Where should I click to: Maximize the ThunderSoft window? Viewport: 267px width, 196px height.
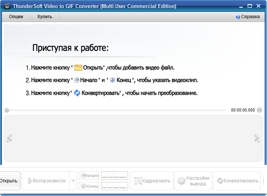(250, 6)
